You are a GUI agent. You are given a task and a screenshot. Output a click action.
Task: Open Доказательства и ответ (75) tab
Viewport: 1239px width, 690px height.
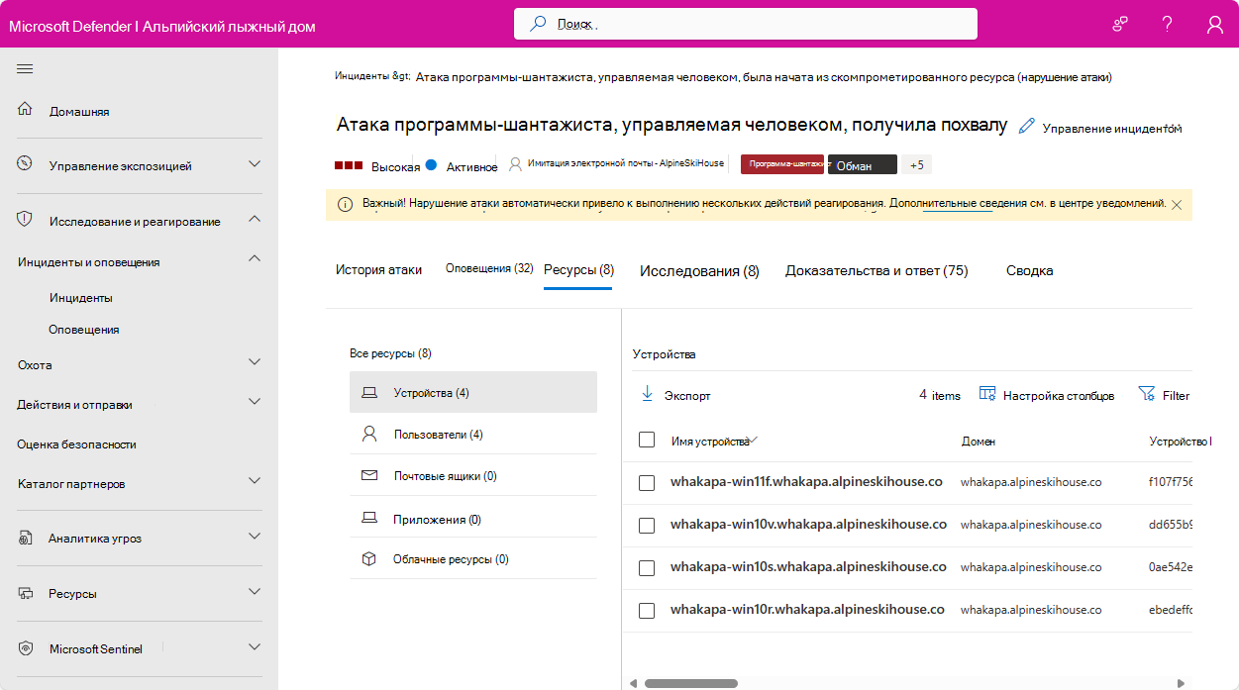pyautogui.click(x=877, y=270)
